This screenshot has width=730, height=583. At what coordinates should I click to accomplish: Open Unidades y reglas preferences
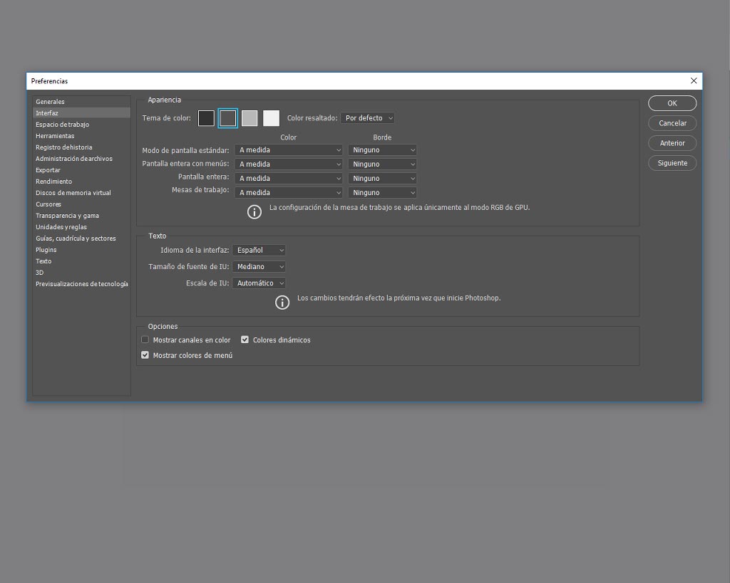81,227
